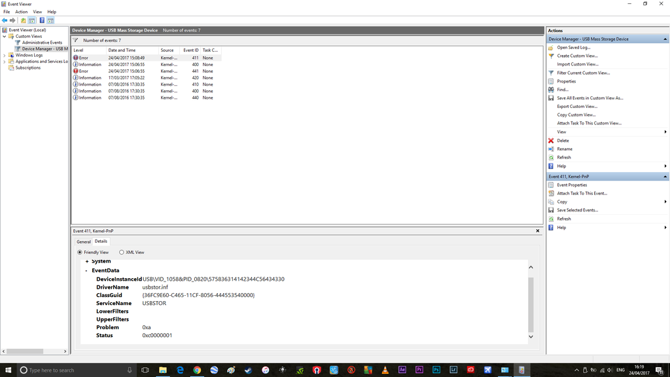Click Copy Custom View action
Viewport: 670px width, 377px height.
click(576, 115)
